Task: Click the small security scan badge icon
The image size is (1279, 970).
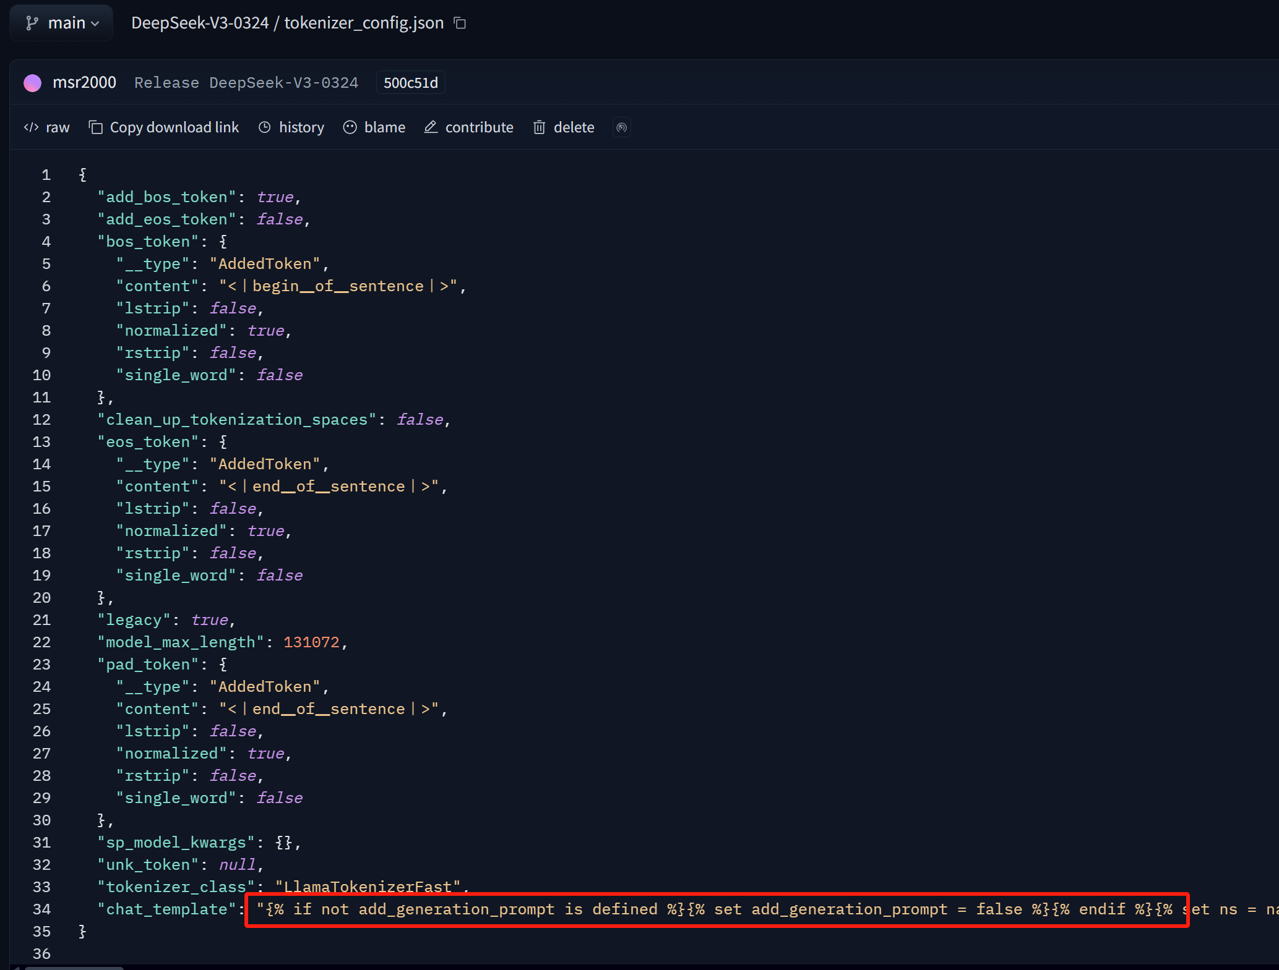Action: pyautogui.click(x=622, y=127)
